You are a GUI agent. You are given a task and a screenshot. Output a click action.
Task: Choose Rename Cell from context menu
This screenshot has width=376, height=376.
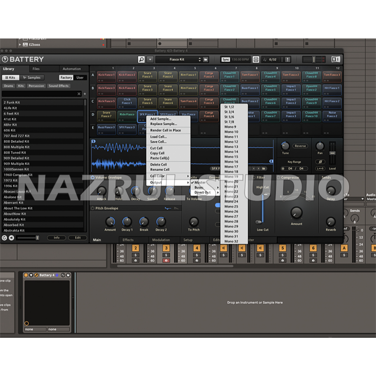click(x=160, y=170)
